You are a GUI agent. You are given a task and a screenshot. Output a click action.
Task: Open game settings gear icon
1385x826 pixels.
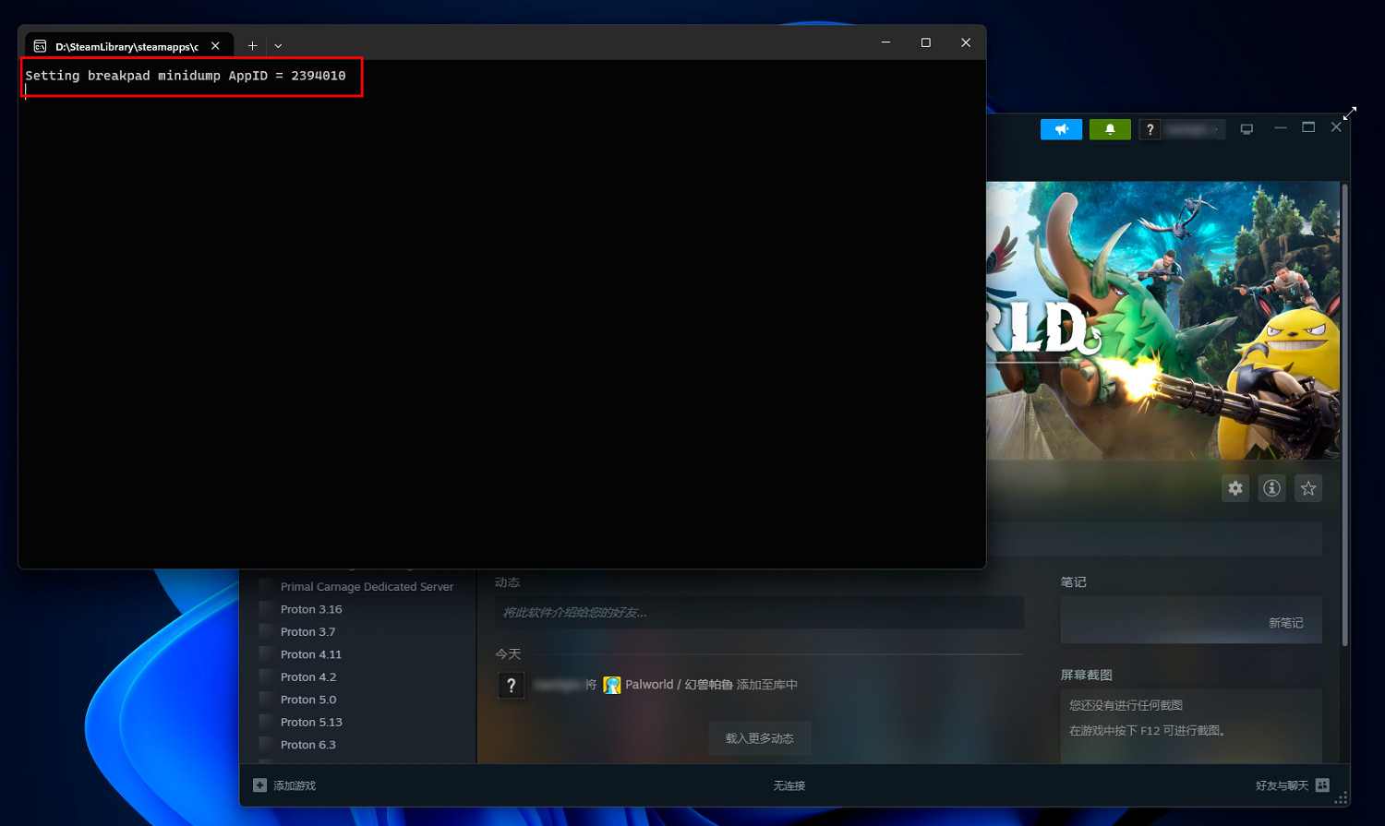[x=1234, y=488]
